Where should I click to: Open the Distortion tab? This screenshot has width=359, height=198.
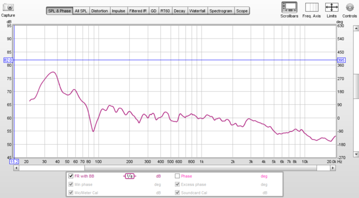(x=99, y=11)
